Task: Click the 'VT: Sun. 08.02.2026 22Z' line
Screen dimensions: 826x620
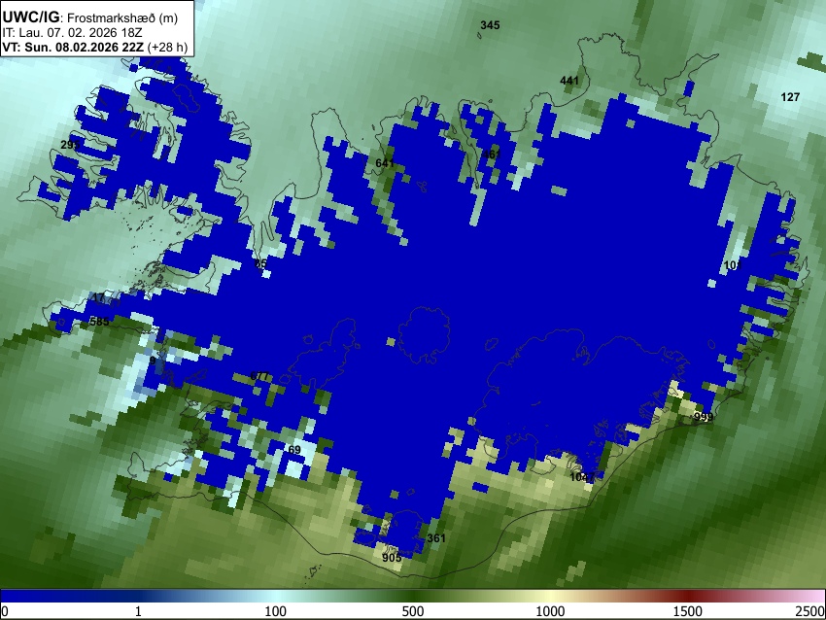Action: coord(73,47)
